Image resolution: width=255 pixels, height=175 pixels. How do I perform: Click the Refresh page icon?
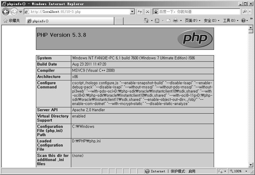click(140, 12)
